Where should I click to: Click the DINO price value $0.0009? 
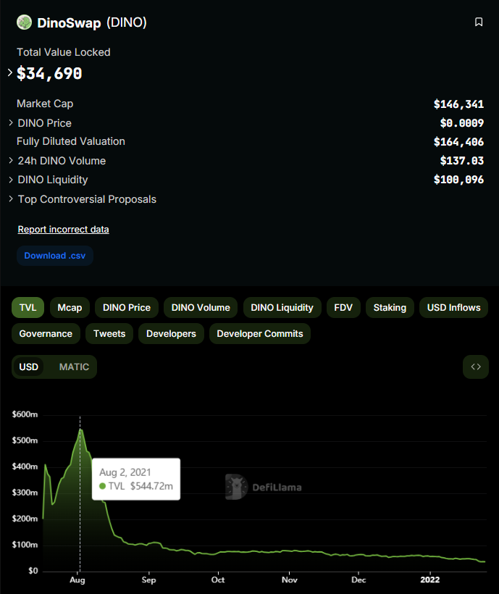click(x=462, y=123)
